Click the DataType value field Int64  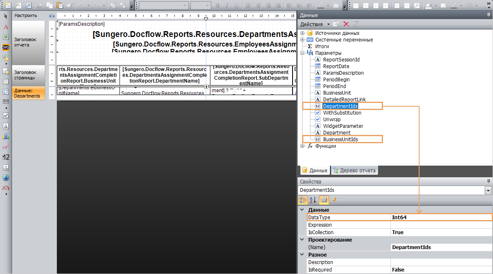pyautogui.click(x=440, y=217)
